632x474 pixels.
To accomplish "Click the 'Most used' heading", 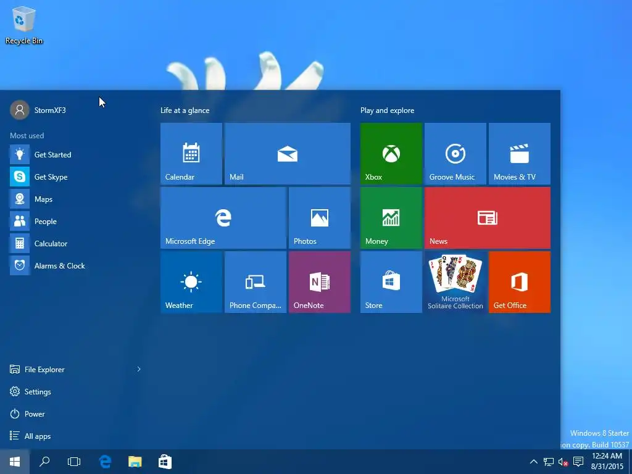I will point(27,135).
